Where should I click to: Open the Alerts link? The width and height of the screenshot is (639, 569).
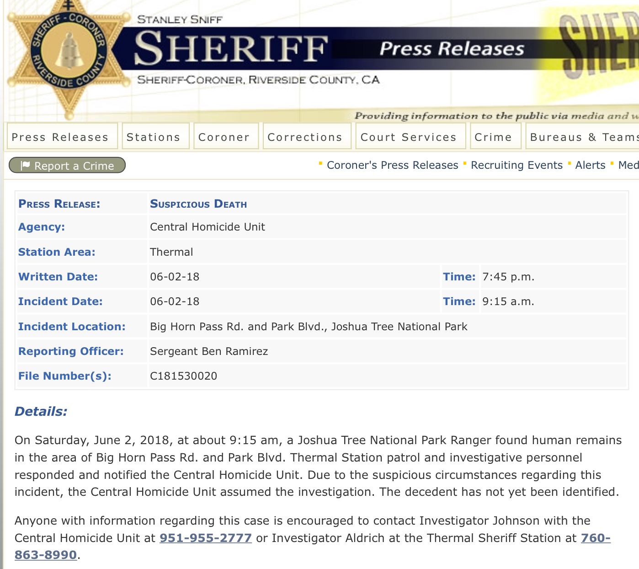(x=590, y=165)
